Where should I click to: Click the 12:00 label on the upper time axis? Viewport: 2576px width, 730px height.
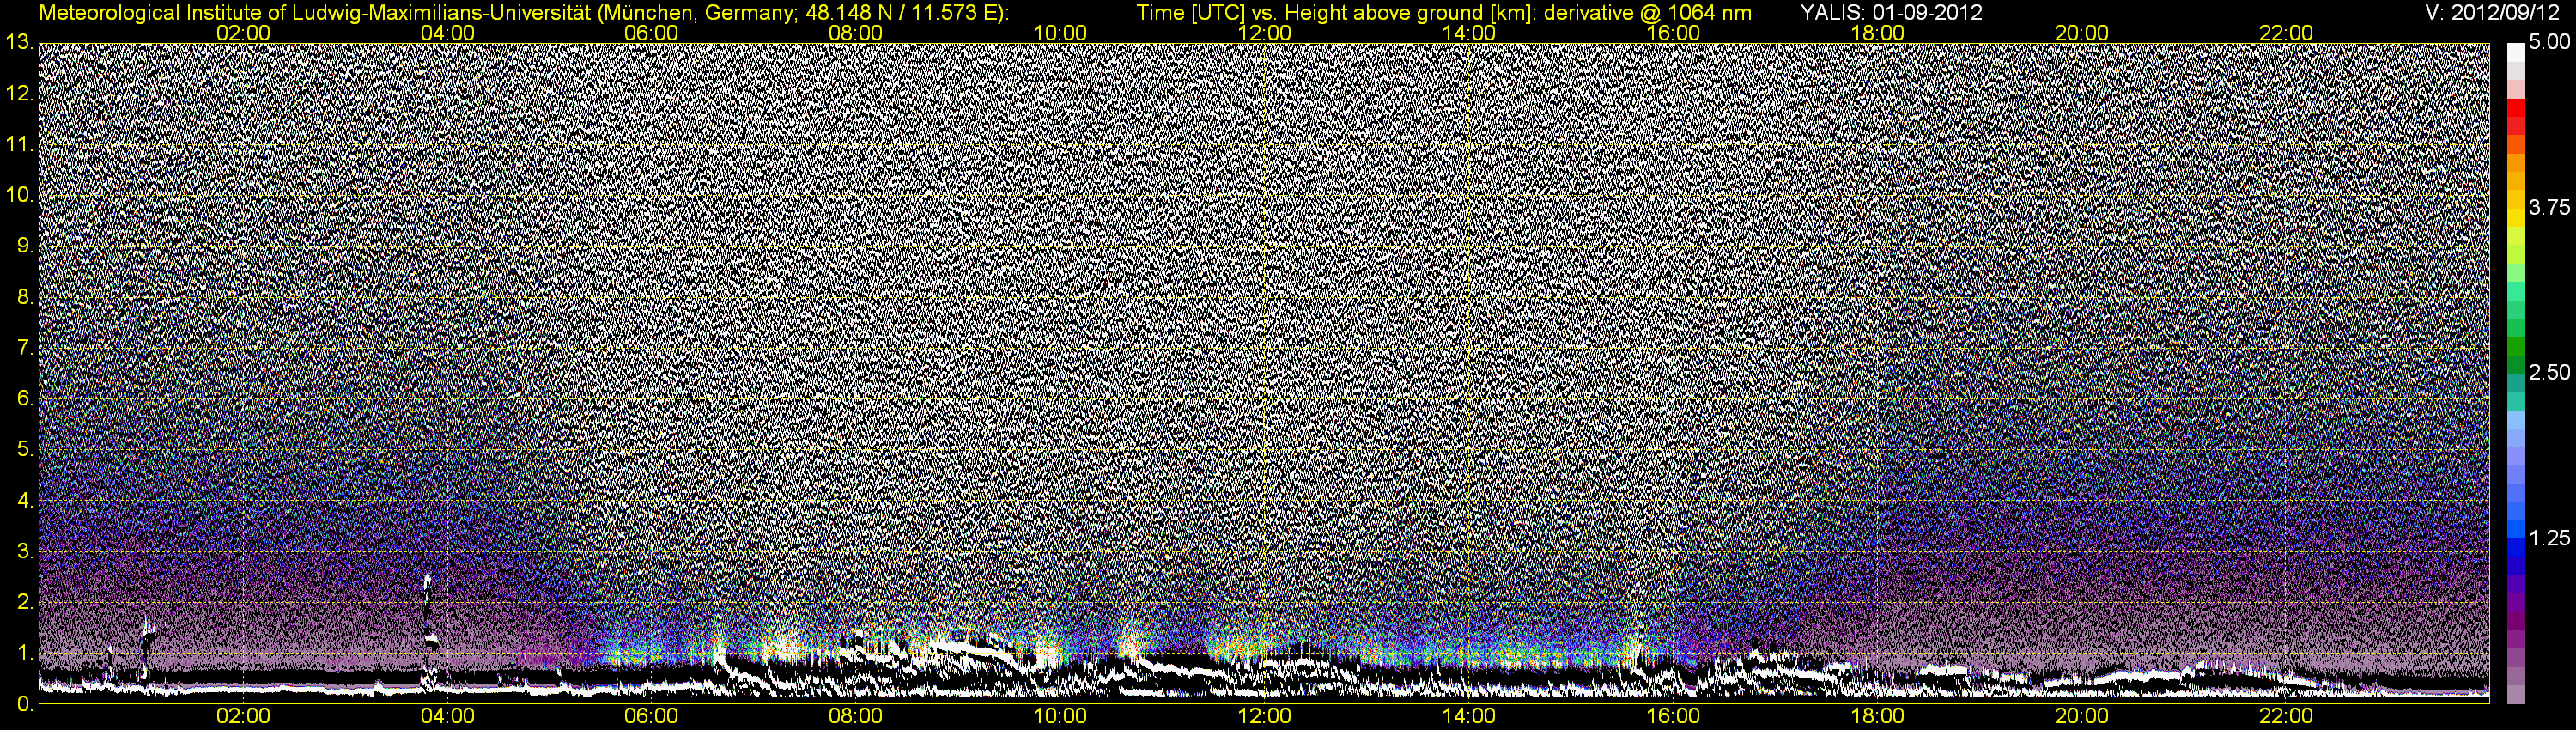pos(1264,33)
